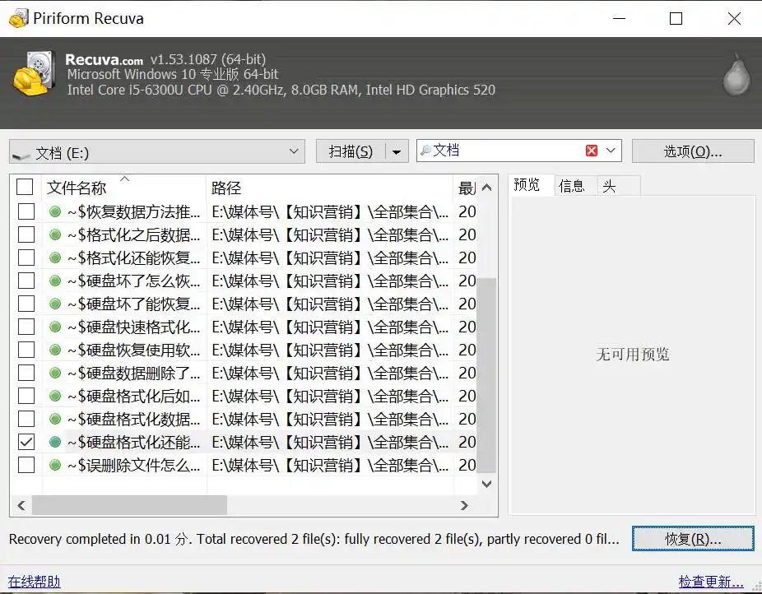Screen dimensions: 762x594
Task: Click path cell of ~$误删除文件怎么 row
Action: pos(330,466)
